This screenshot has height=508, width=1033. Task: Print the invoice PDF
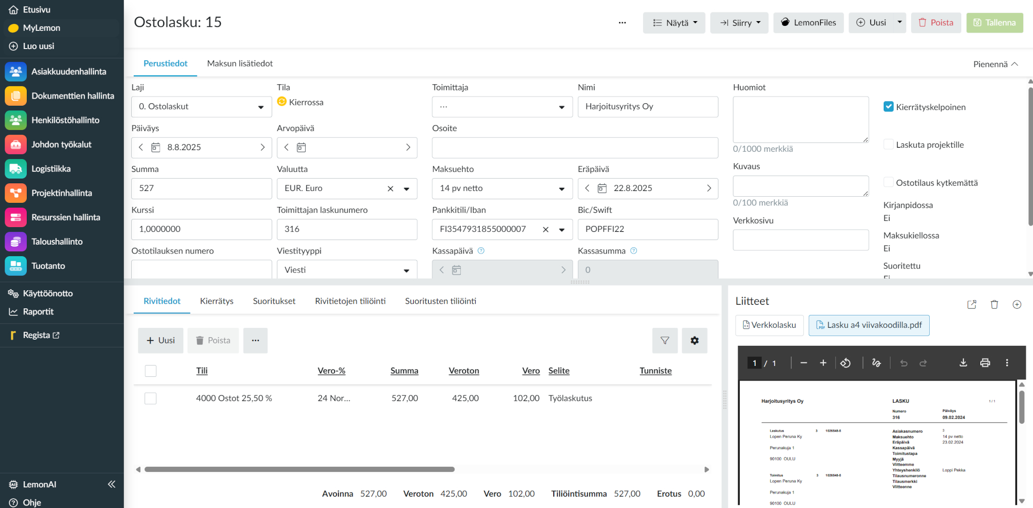click(x=985, y=363)
